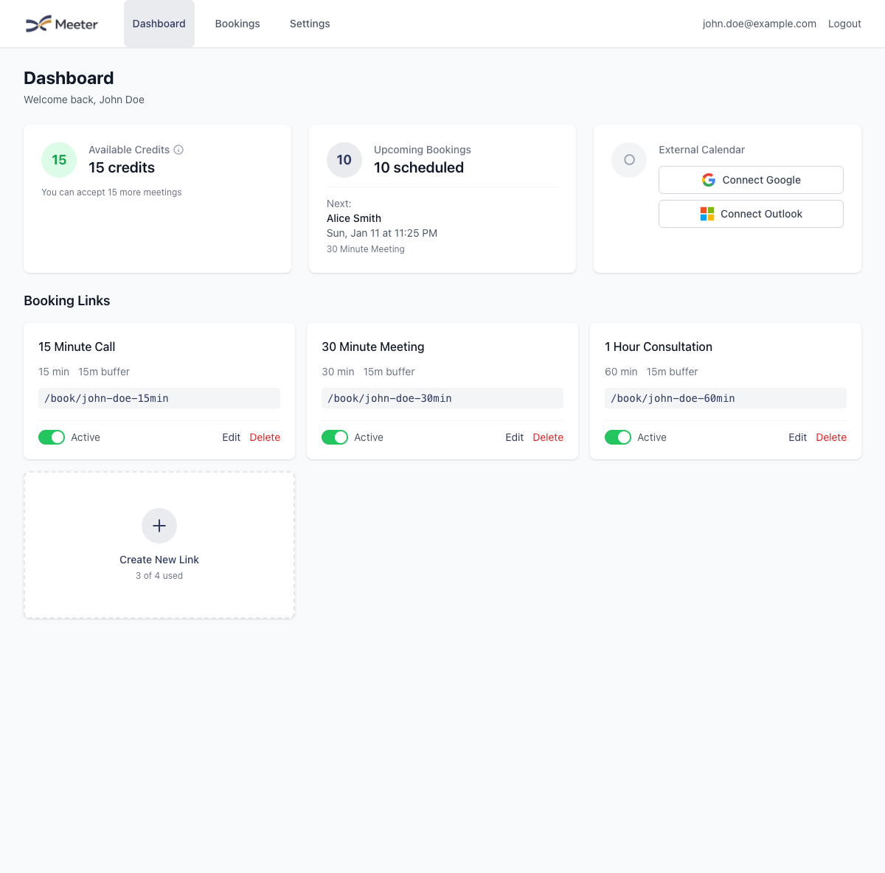Delete the 30 Minute Meeting link
This screenshot has height=873, width=885.
pos(548,437)
